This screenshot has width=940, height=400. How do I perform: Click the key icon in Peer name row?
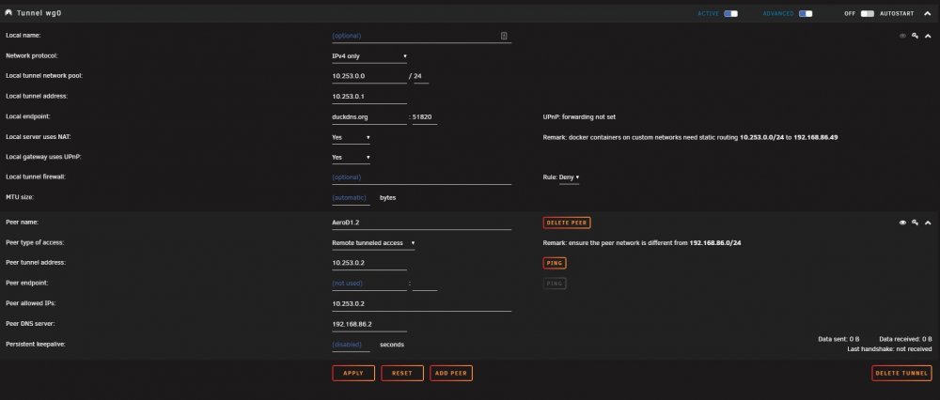pos(915,223)
